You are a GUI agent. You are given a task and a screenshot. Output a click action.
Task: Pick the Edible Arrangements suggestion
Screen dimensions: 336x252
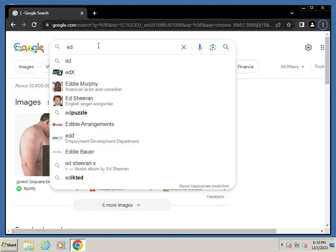pyautogui.click(x=142, y=124)
